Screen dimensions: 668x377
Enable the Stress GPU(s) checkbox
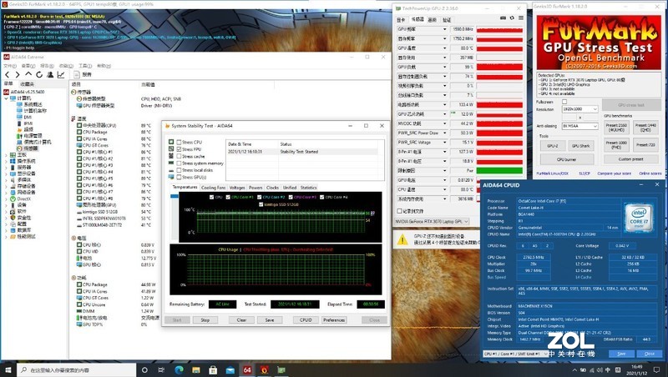(x=179, y=177)
